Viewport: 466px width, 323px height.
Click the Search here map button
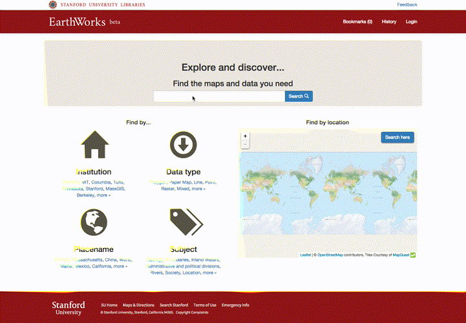pos(397,137)
